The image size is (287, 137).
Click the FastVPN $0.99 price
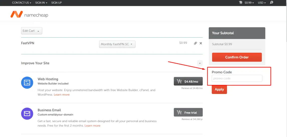point(183,43)
